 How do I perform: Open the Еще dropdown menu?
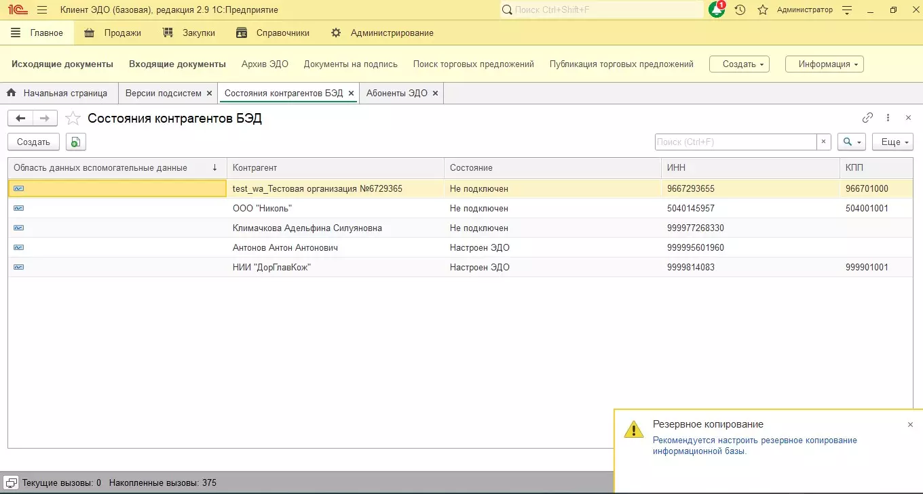pyautogui.click(x=892, y=142)
